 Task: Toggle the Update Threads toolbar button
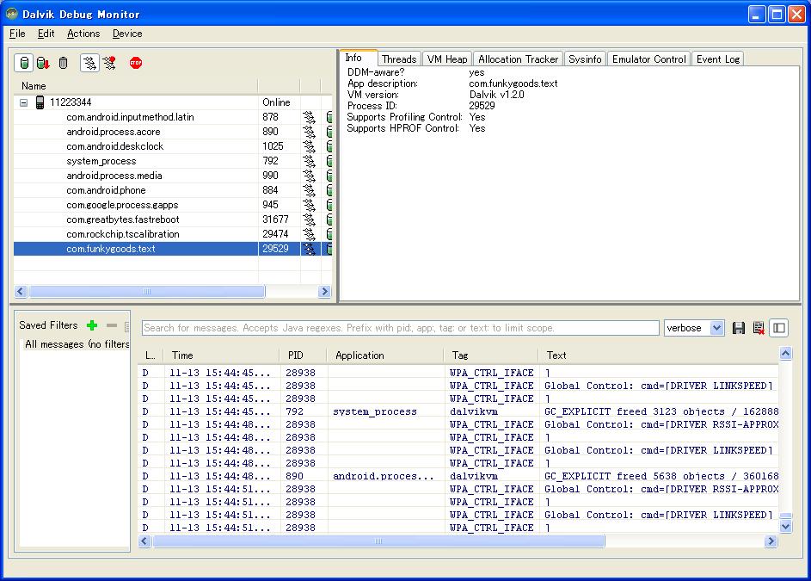[89, 63]
